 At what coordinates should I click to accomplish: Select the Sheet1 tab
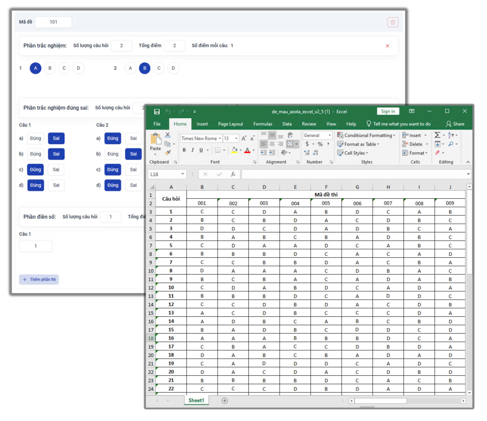click(x=196, y=400)
